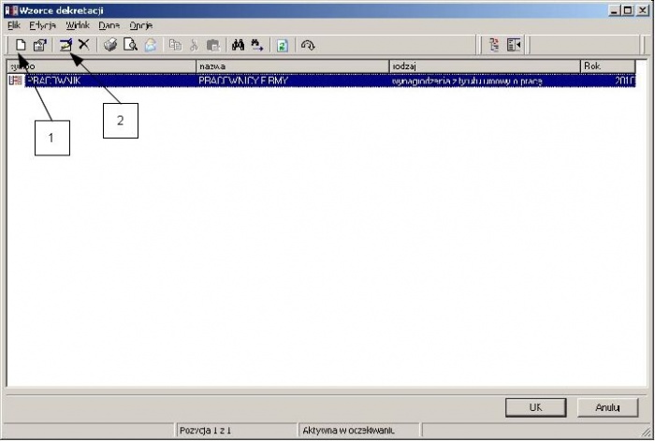Click the Anuluj button

pyautogui.click(x=608, y=407)
